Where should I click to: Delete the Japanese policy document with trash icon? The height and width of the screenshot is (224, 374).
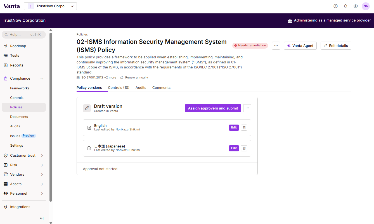[244, 148]
